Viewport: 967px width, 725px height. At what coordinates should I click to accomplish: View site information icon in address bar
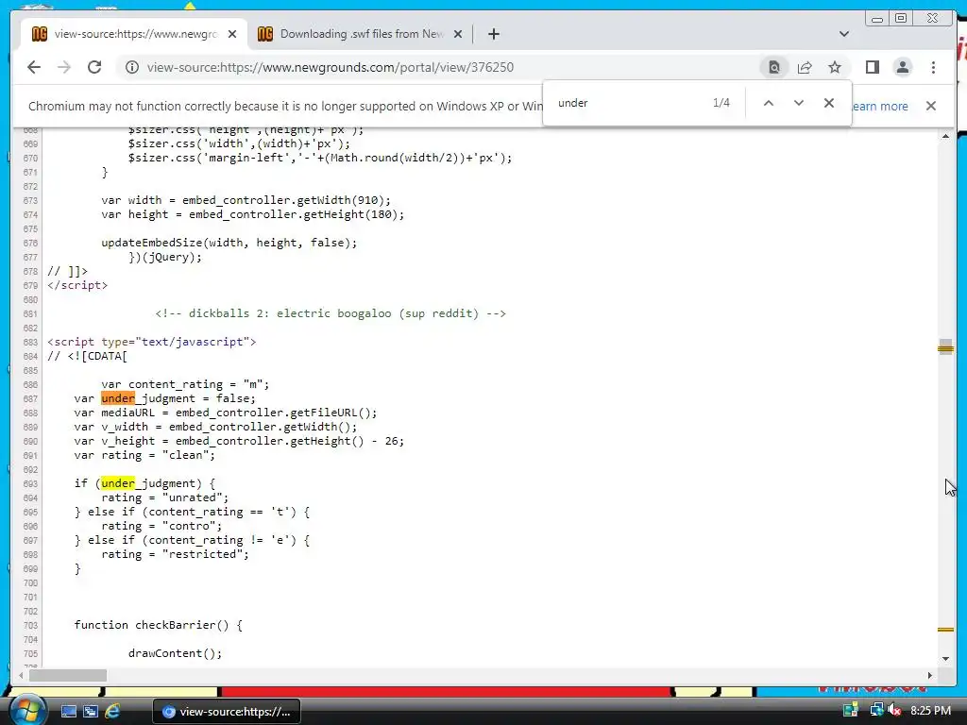pyautogui.click(x=132, y=67)
